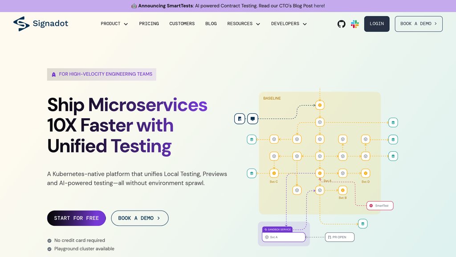Click the SmartTest node in diagram
Screen dimensions: 456x257
coord(380,206)
